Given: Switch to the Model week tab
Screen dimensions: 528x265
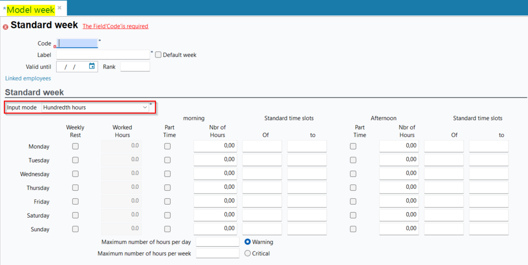Looking at the screenshot, I should pyautogui.click(x=30, y=9).
